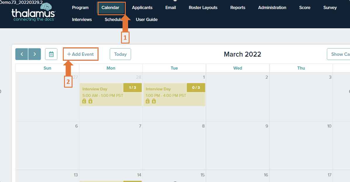Click the 1:00 PM - 4:00 PM PST time
The width and height of the screenshot is (350, 182).
pyautogui.click(x=166, y=96)
